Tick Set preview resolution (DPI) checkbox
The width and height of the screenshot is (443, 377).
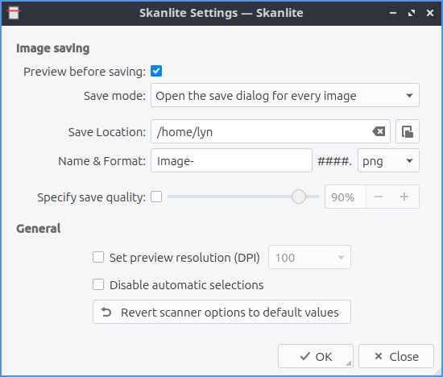[98, 258]
